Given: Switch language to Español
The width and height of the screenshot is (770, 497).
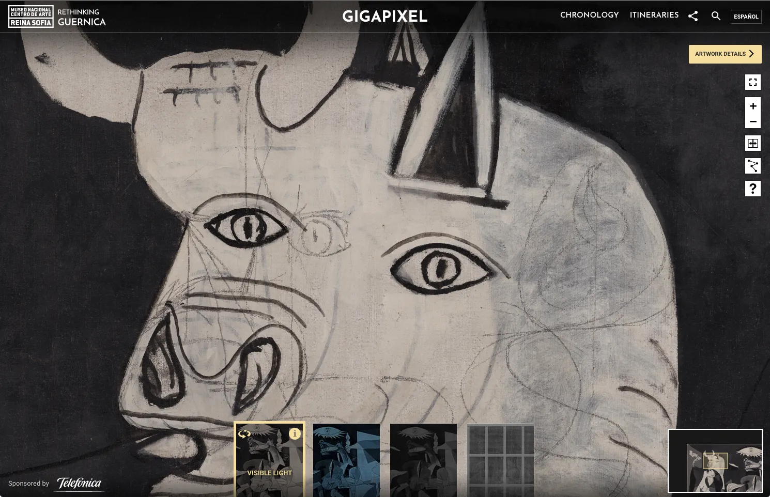Looking at the screenshot, I should (x=746, y=17).
